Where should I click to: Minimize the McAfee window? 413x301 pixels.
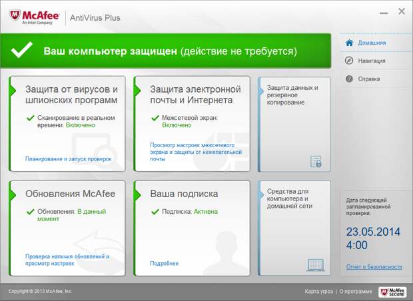tap(384, 13)
